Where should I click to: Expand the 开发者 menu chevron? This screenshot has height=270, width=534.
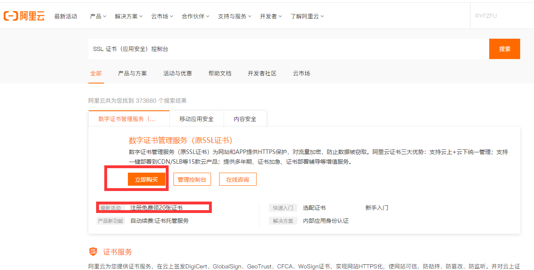280,16
